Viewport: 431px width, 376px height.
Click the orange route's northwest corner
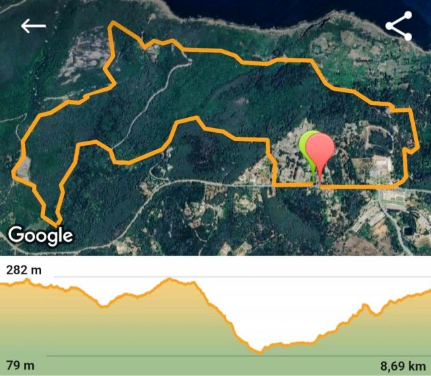[x=112, y=24]
